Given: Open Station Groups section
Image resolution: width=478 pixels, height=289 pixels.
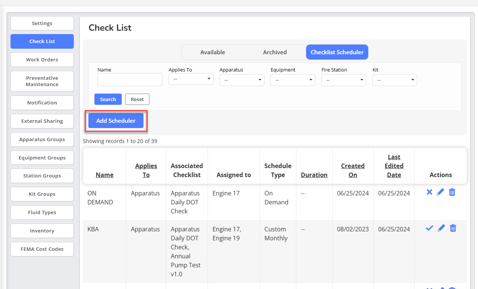Looking at the screenshot, I should 42,176.
